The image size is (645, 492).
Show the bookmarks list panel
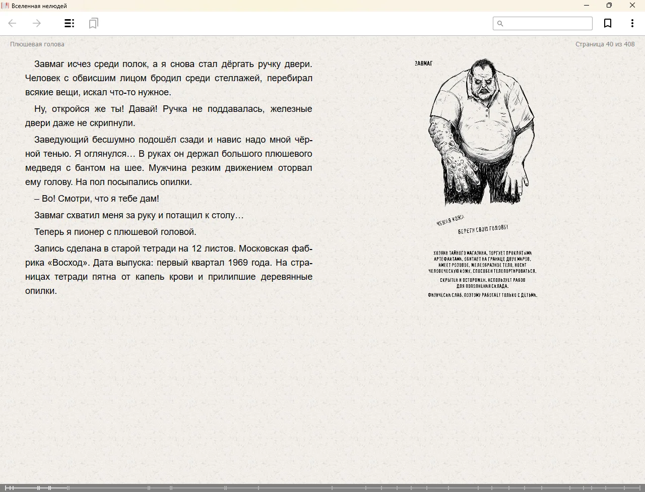(93, 23)
